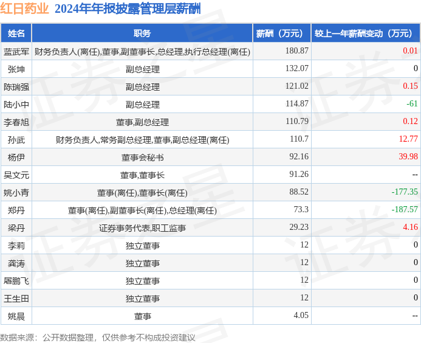The image size is (421, 343).
Task: Click the 红日药业 title text
Action: 24,9
